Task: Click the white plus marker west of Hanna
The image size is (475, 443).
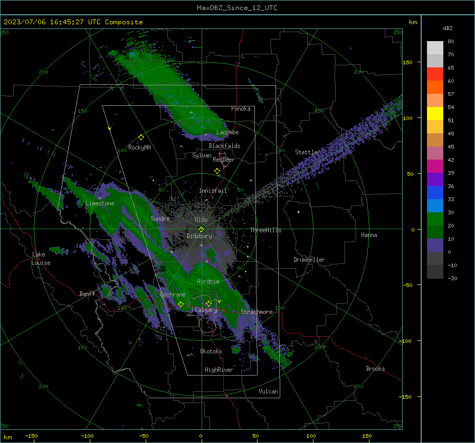Action: (298, 212)
